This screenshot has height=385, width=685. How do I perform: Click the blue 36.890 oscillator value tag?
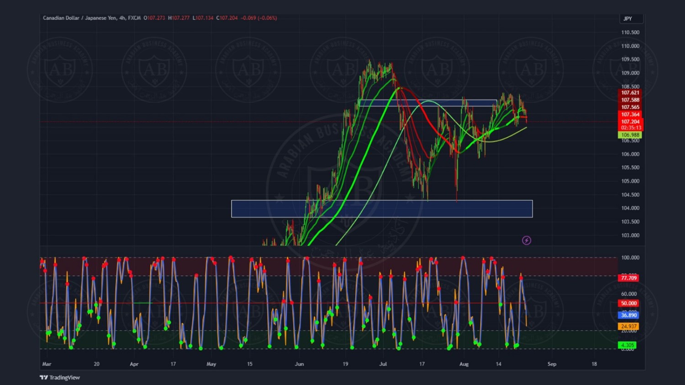click(x=629, y=315)
